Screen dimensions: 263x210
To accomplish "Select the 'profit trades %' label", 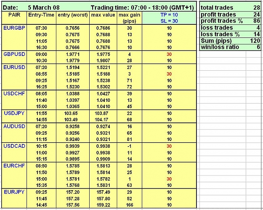I will 222,21.
